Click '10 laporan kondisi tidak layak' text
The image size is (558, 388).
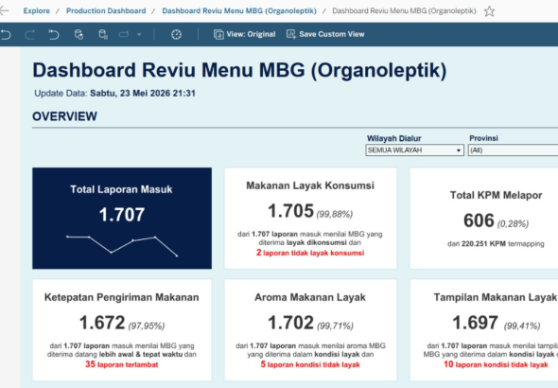coord(496,364)
